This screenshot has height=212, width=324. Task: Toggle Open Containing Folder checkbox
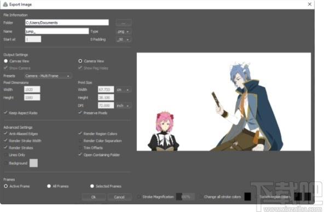point(80,154)
